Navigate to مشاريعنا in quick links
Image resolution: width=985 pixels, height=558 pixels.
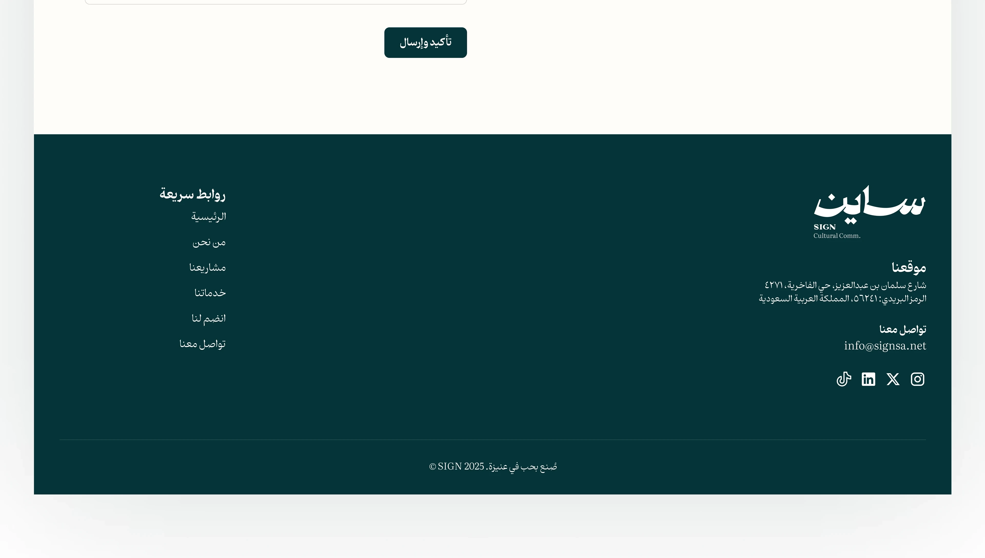point(207,267)
